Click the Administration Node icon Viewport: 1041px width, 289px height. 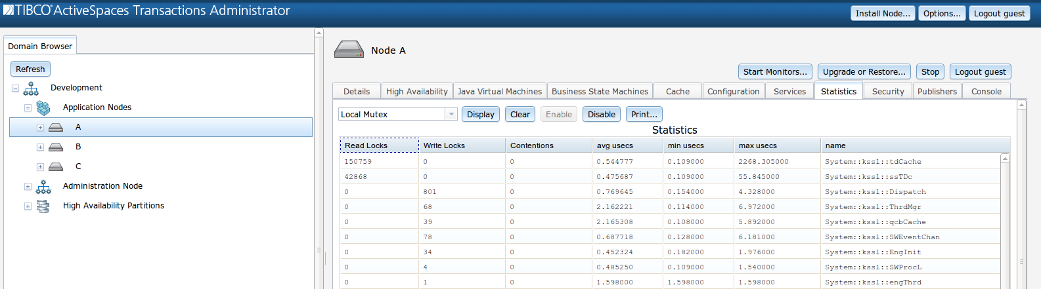[43, 186]
